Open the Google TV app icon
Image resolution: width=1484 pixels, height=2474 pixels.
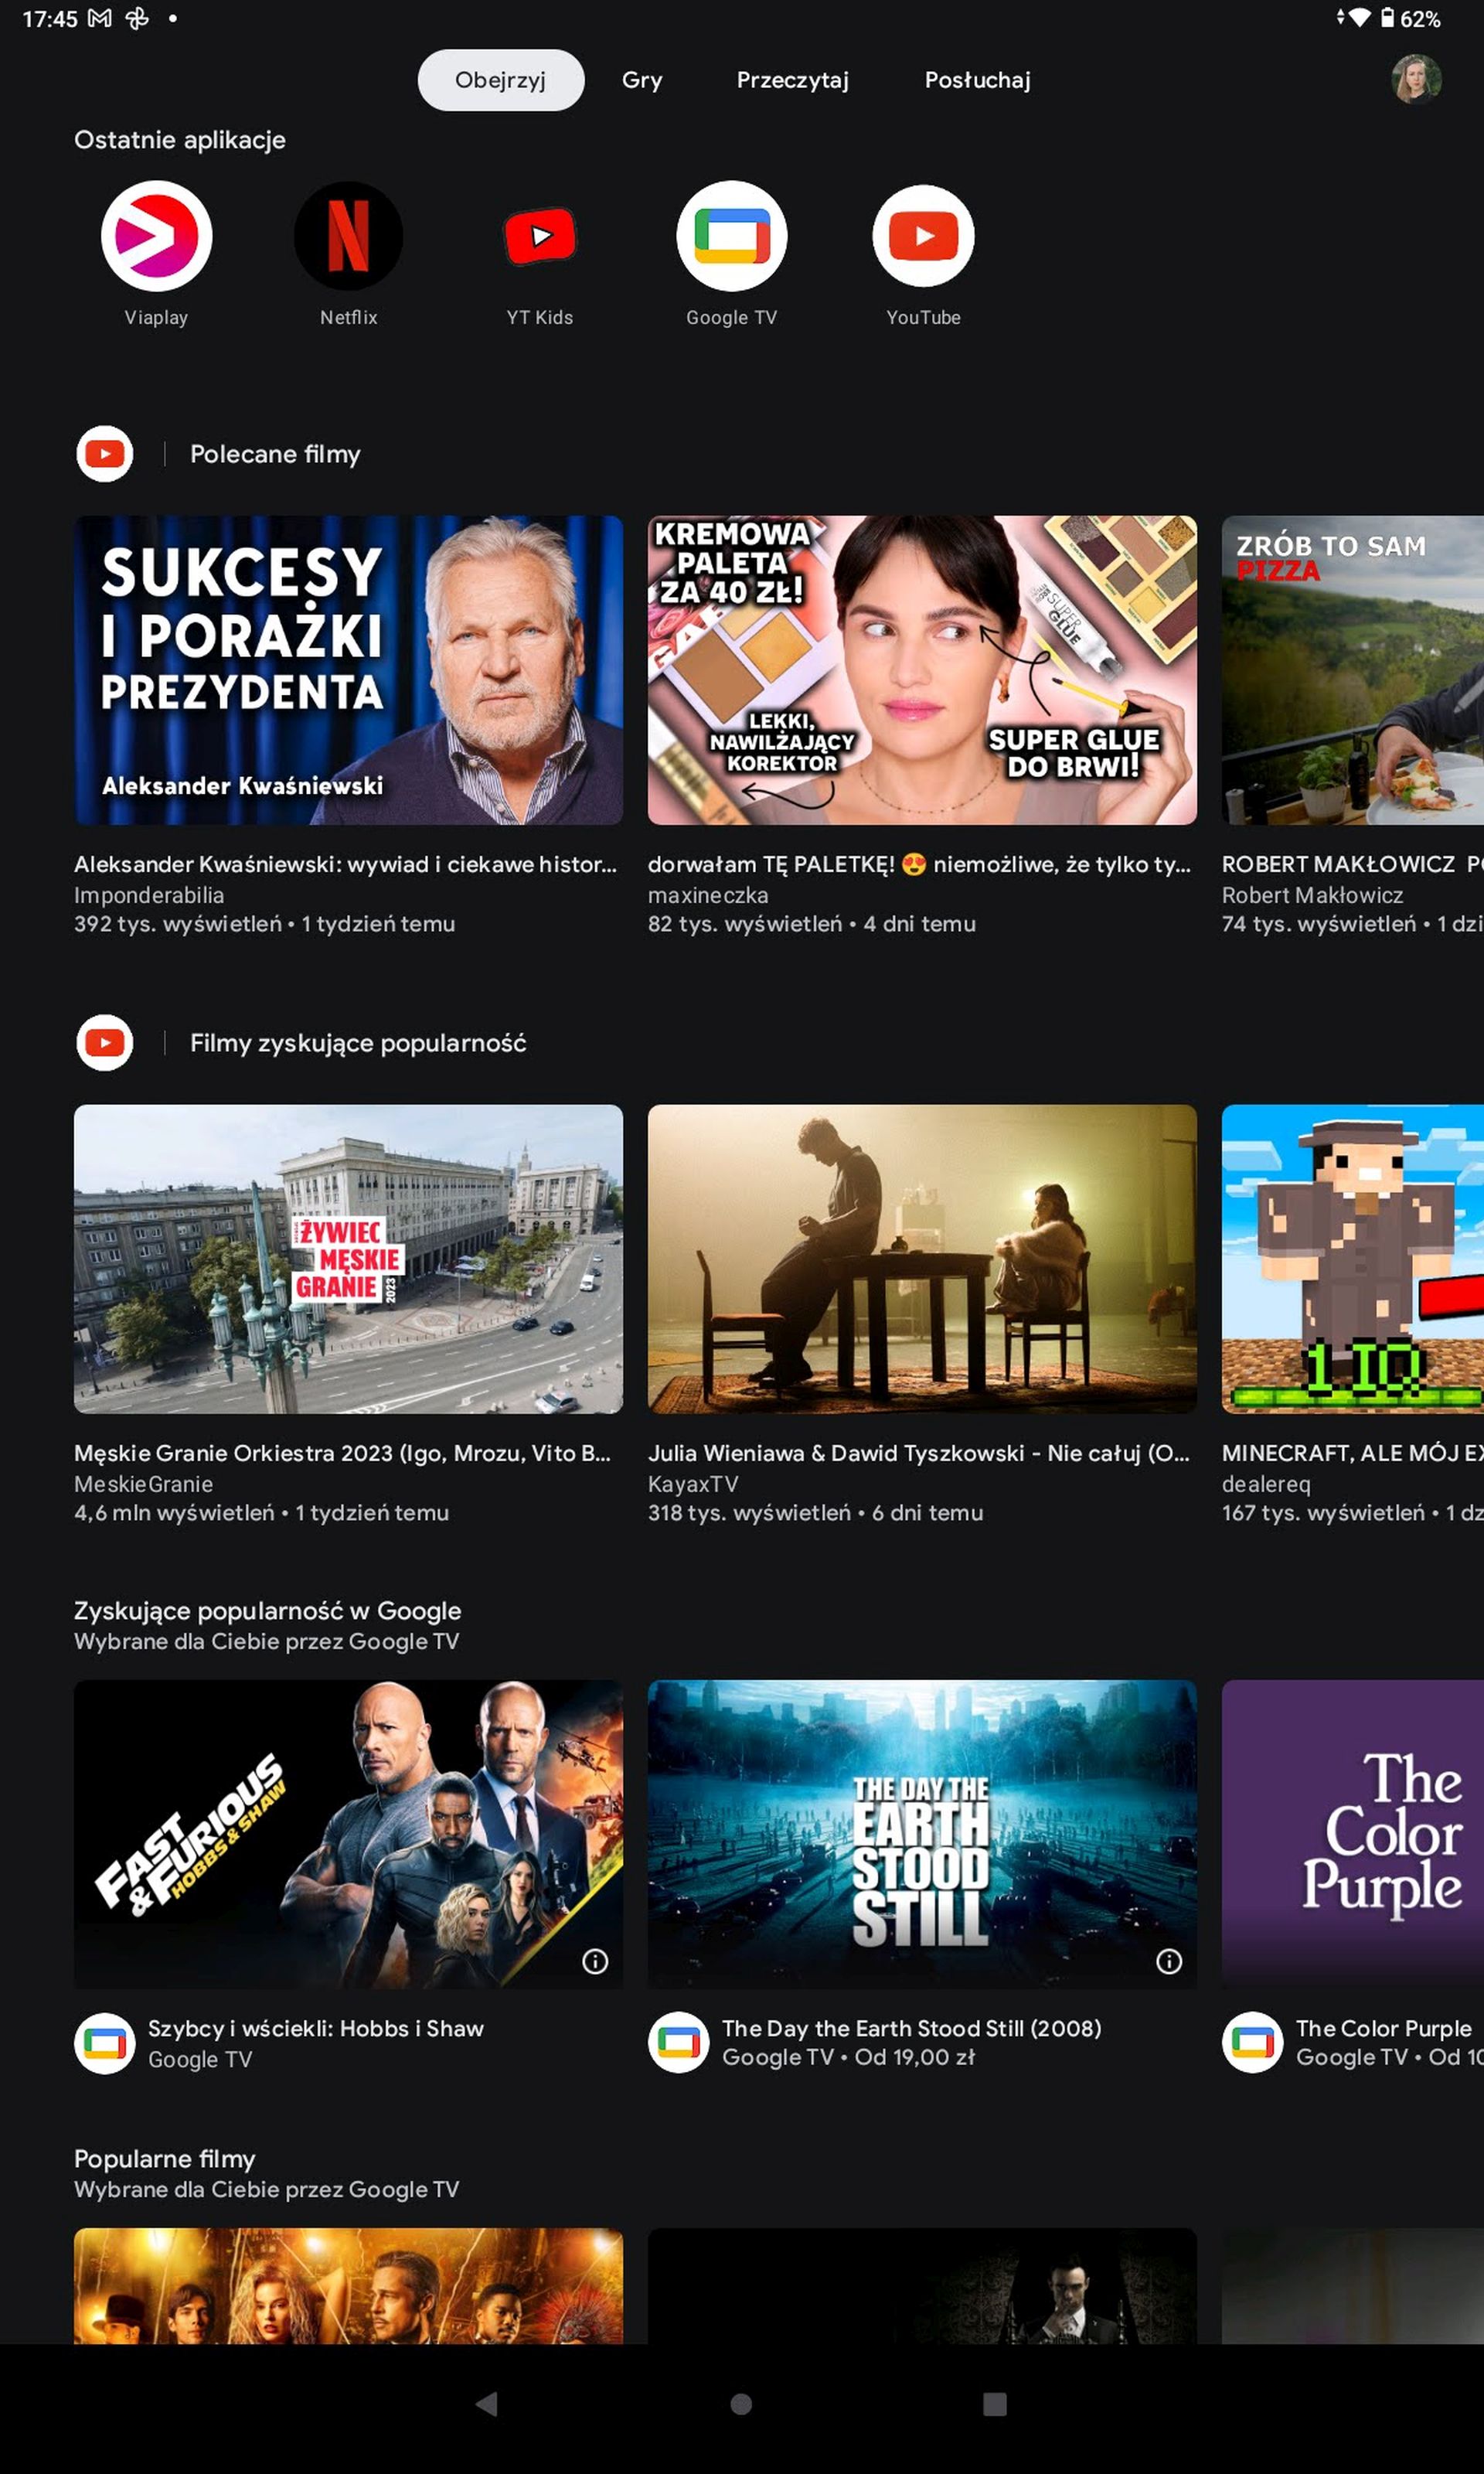[731, 236]
